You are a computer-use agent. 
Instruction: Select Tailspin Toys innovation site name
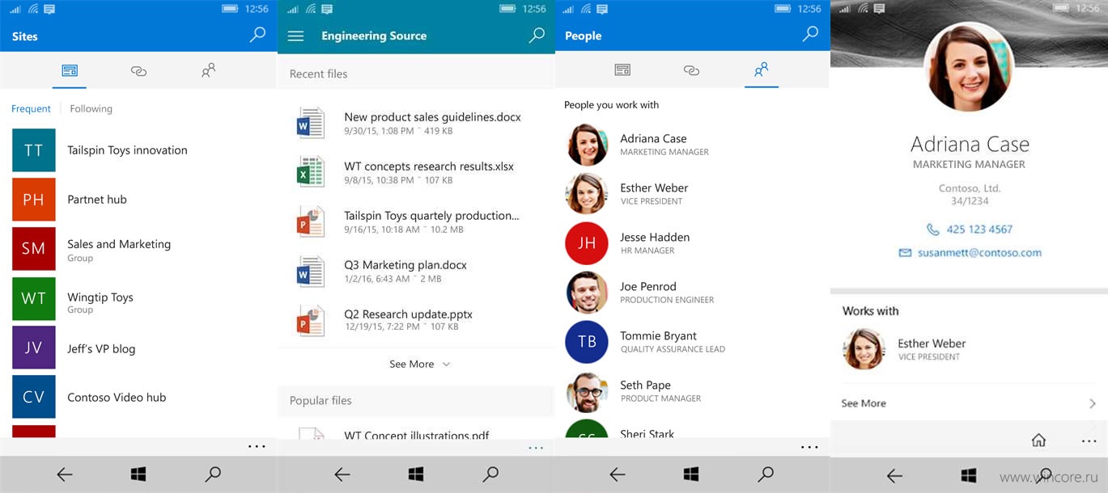point(127,150)
